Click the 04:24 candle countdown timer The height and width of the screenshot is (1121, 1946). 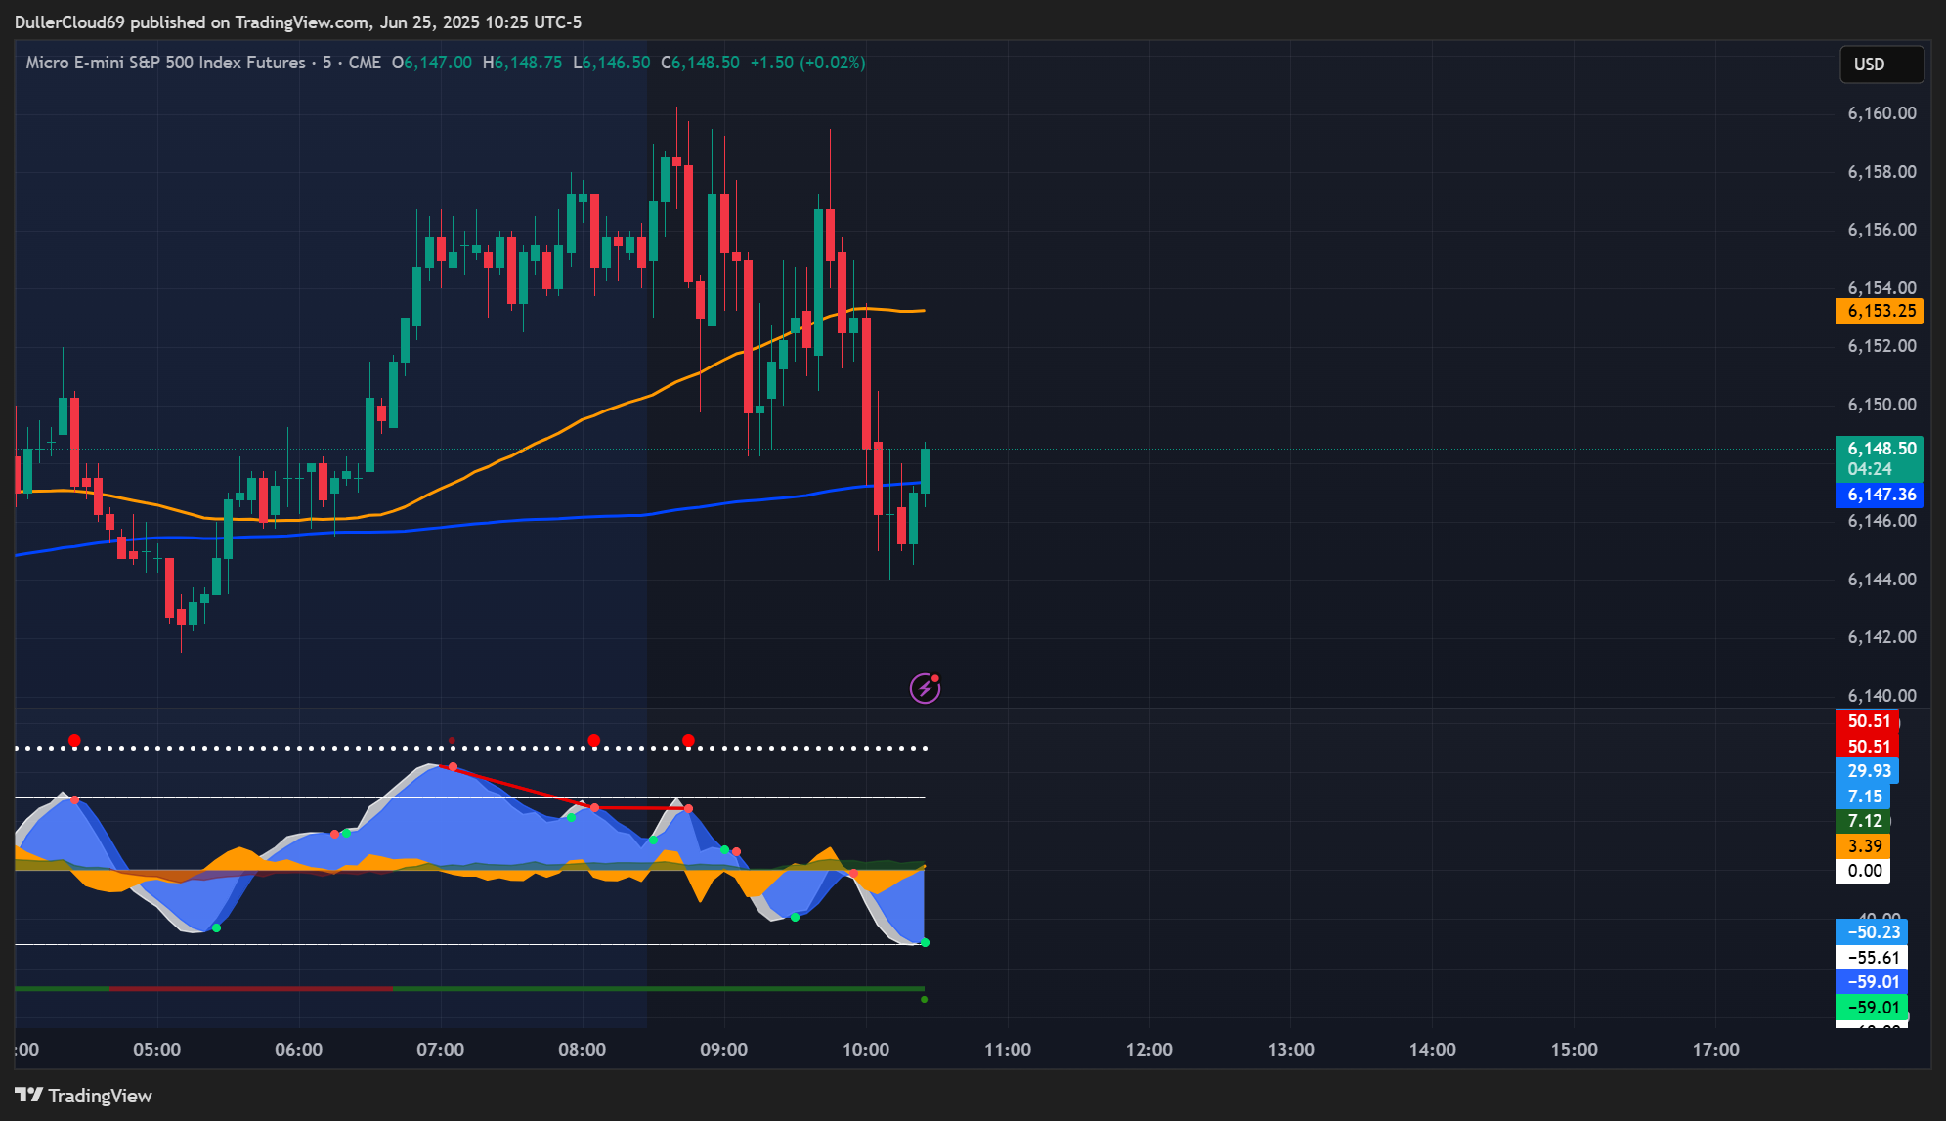[1869, 469]
